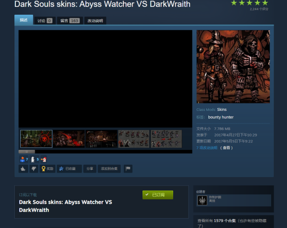Image resolution: width=287 pixels, height=228 pixels.
Task: Click the subscribe section mod title text
Action: point(65,206)
